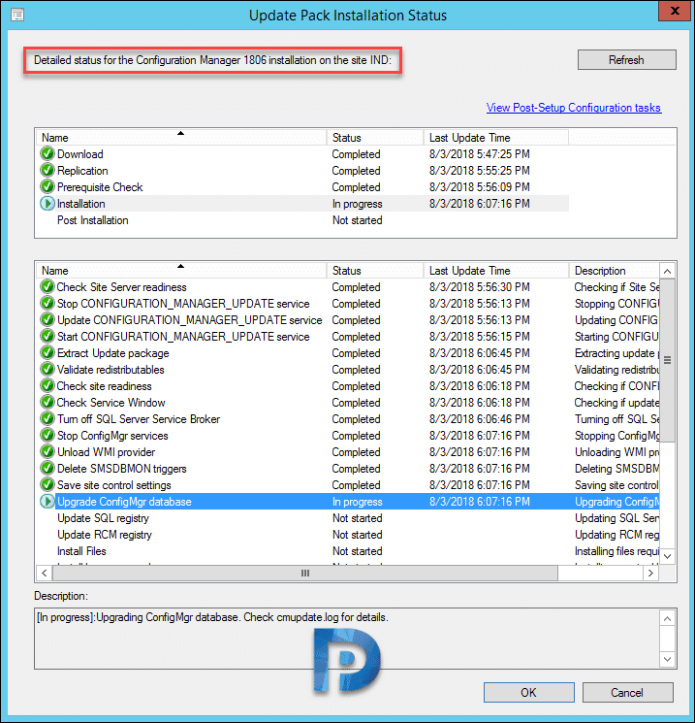
Task: Sort lower list by Name column header
Action: point(182,270)
